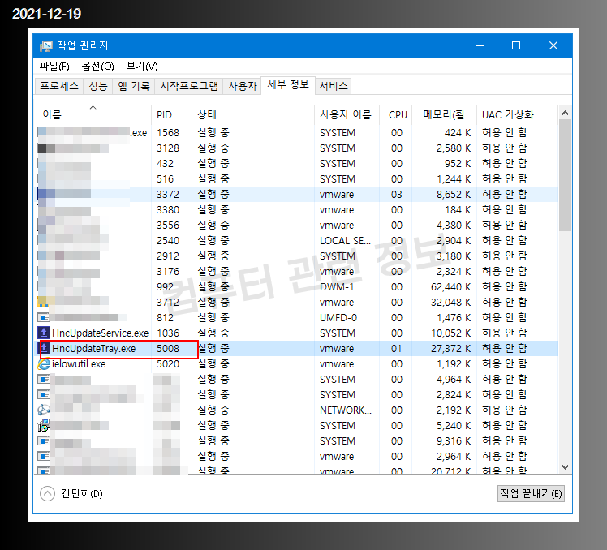
Task: Click PID 812 cell
Action: coord(165,318)
